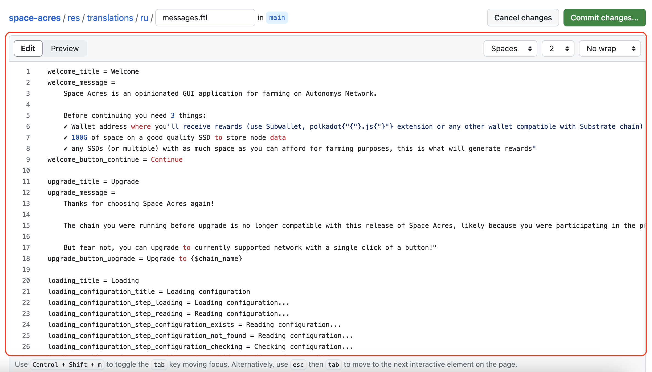Open the ru folder breadcrumb
This screenshot has height=372, width=652.
144,18
